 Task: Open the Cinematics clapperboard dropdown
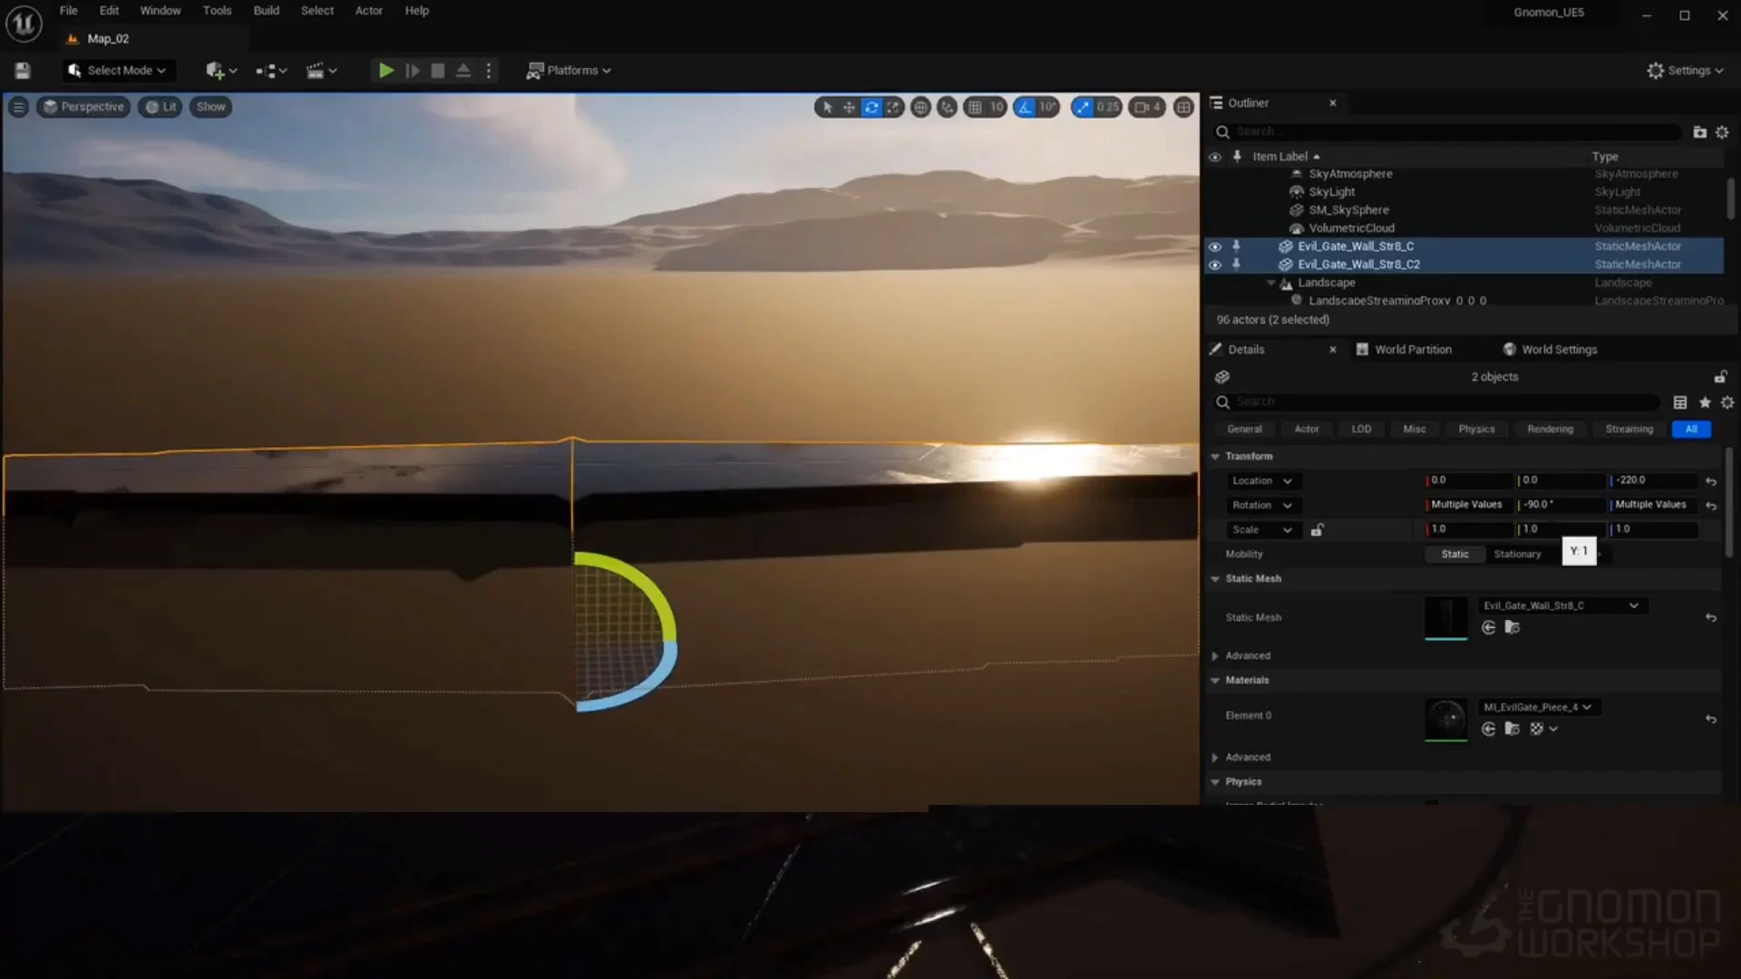tap(321, 71)
